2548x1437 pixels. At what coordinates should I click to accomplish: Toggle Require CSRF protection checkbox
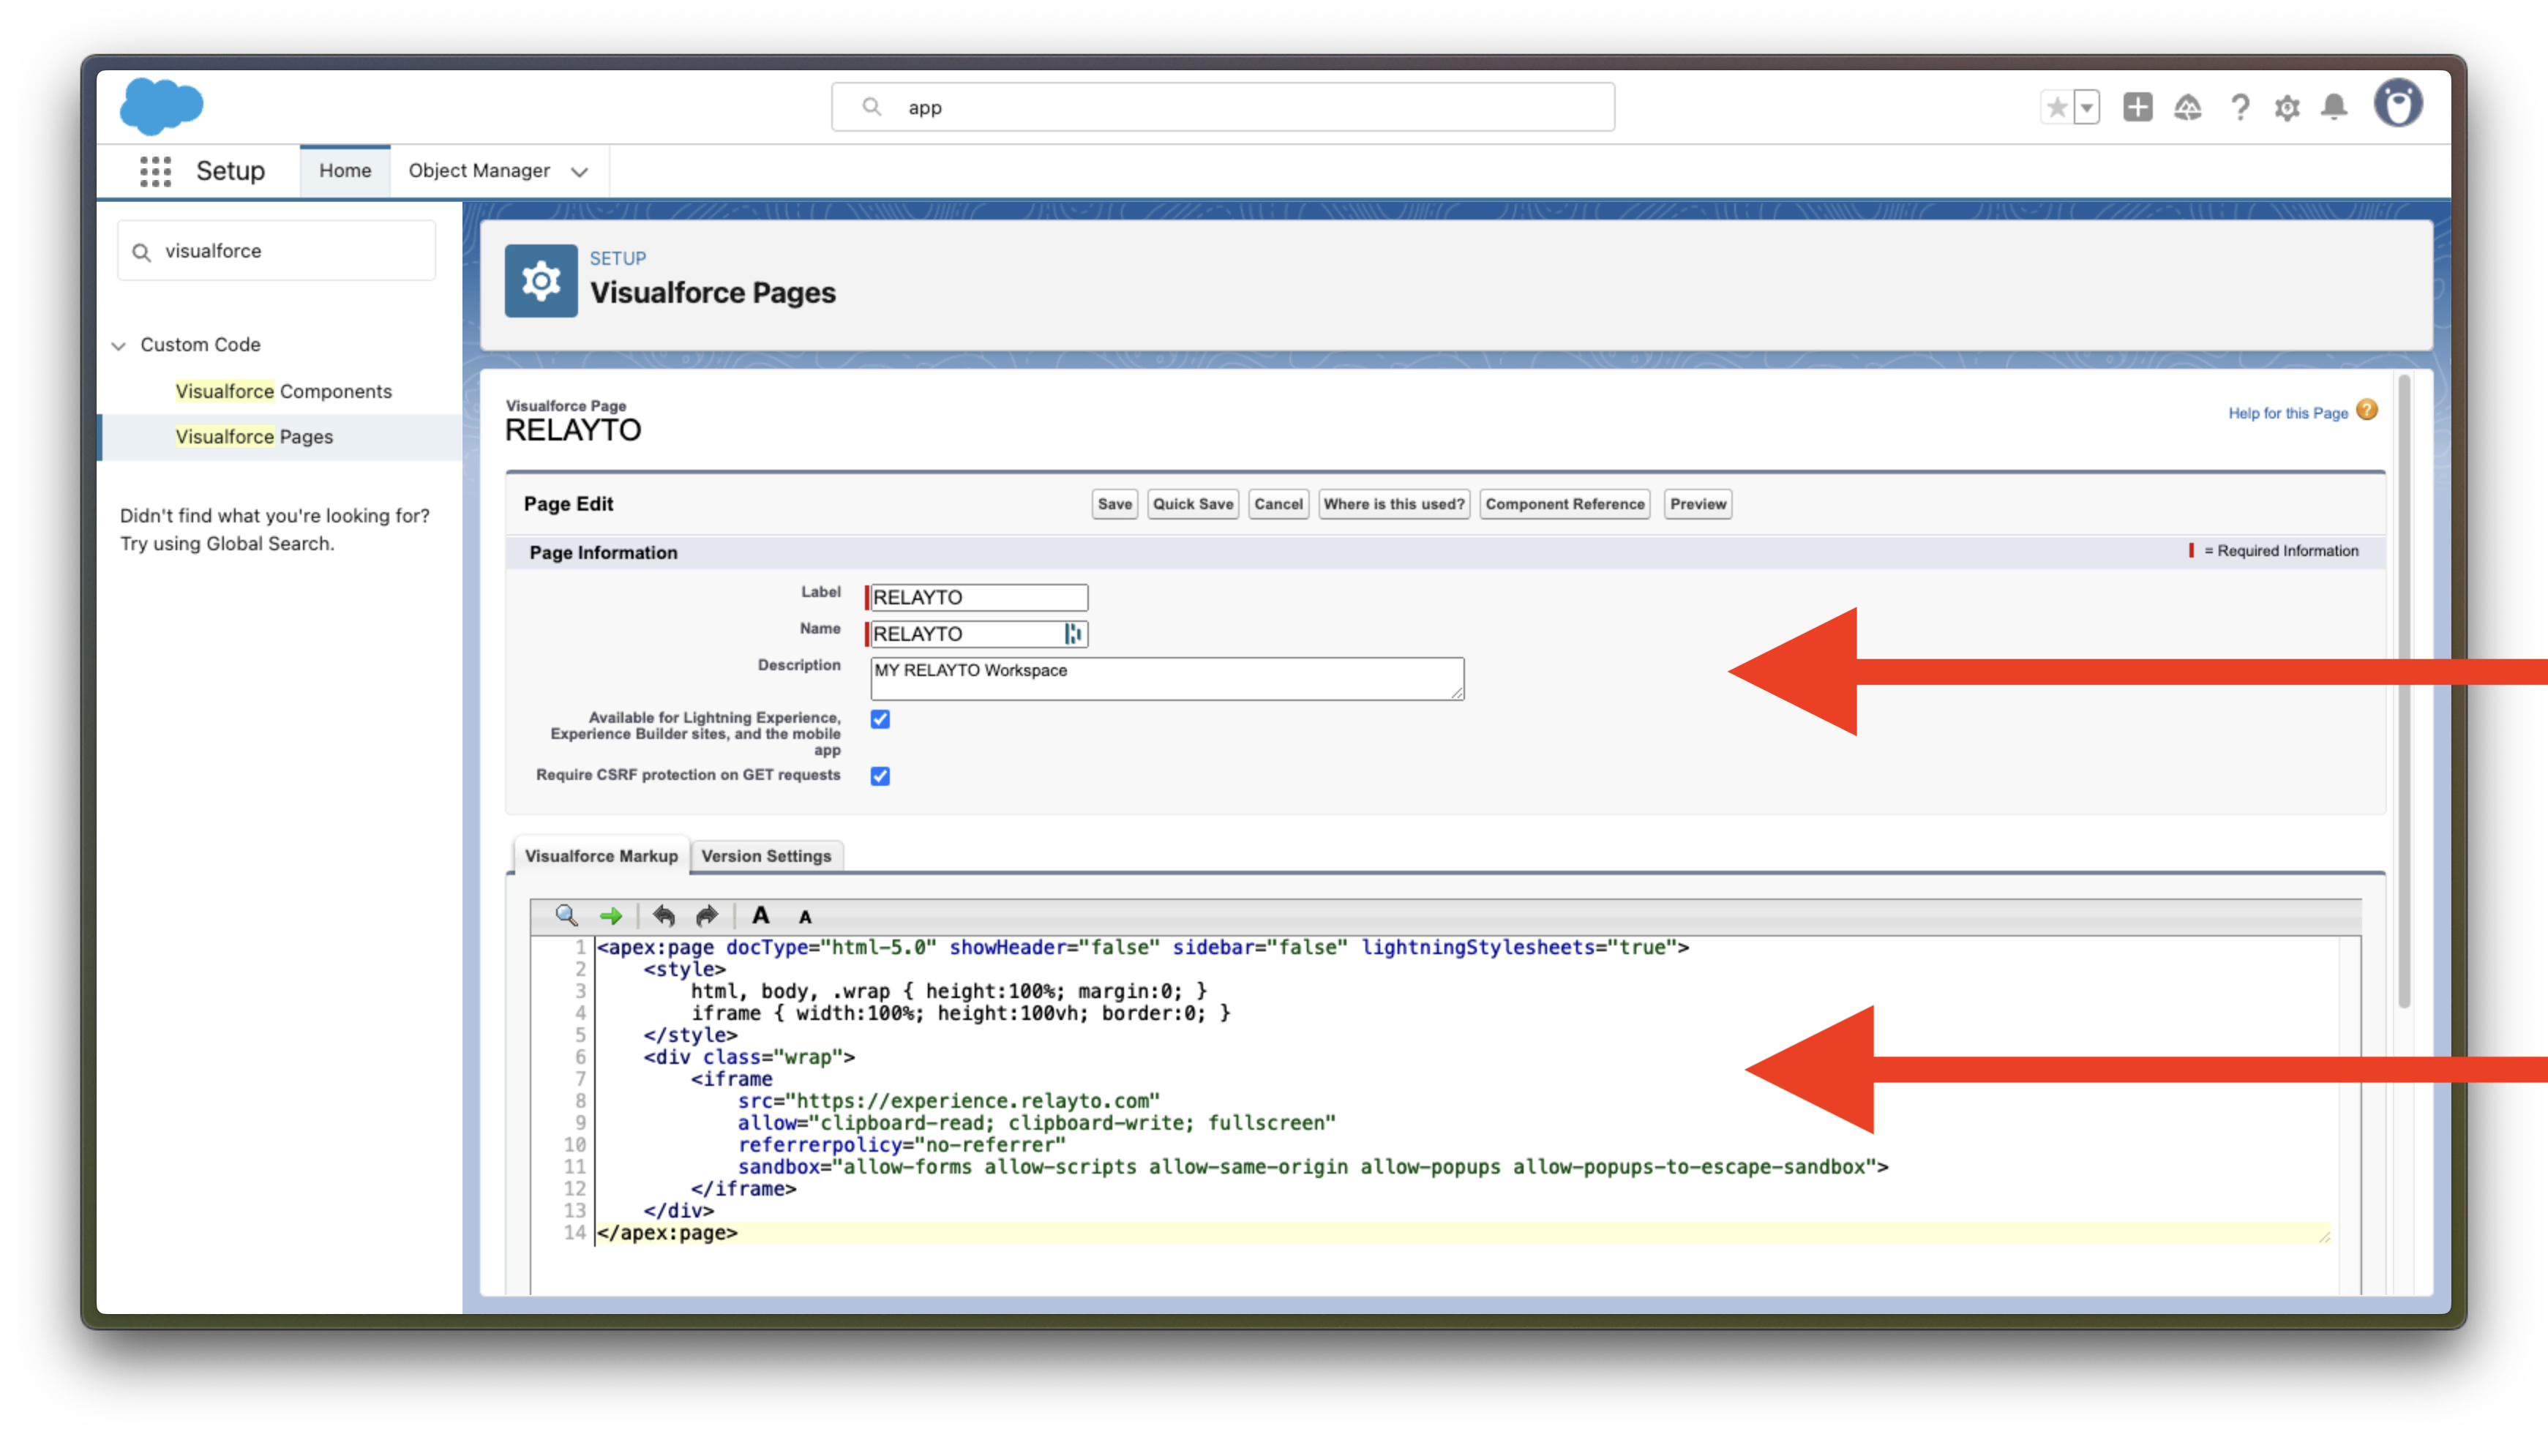(x=880, y=776)
